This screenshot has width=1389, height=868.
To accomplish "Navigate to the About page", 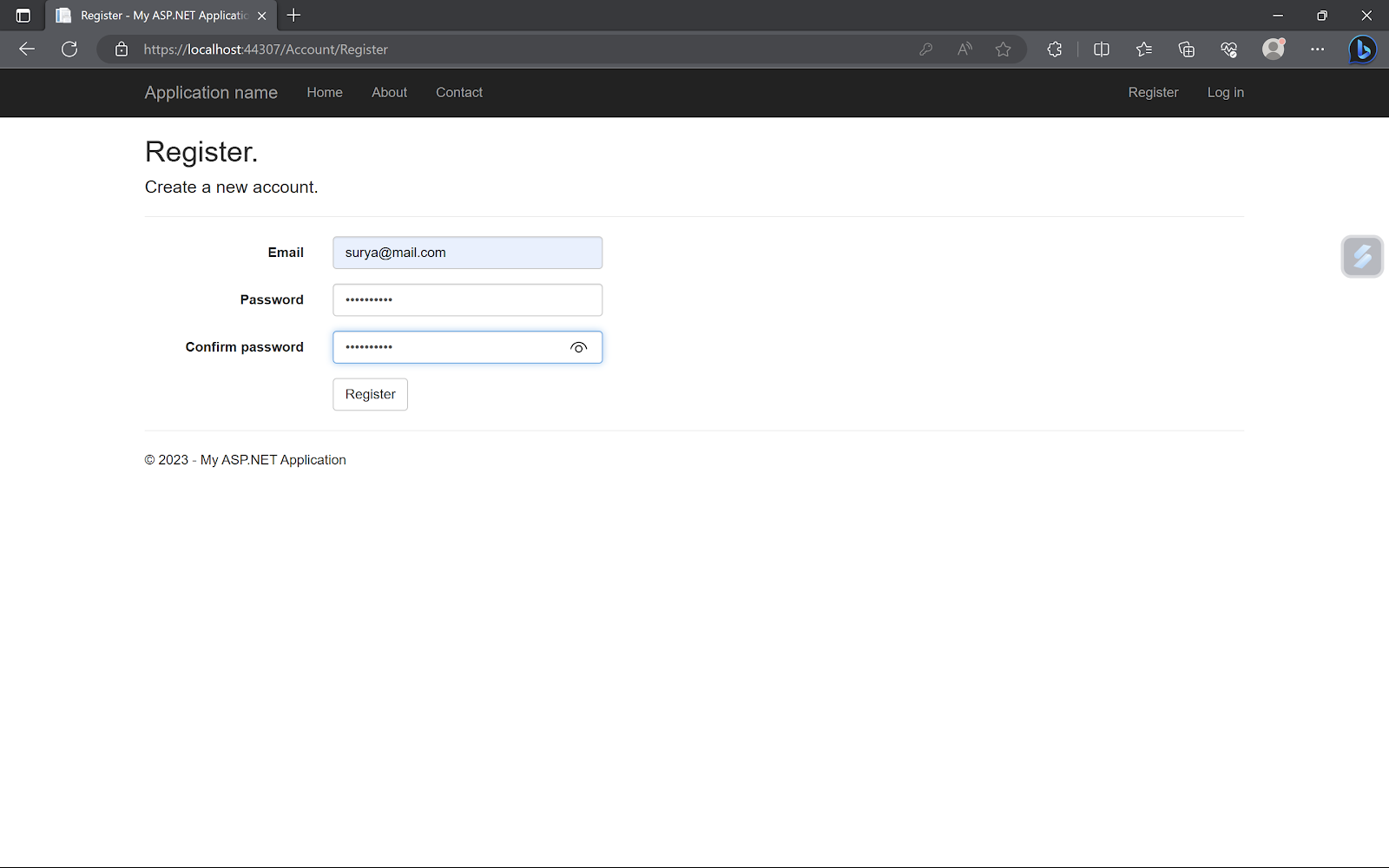I will pos(389,93).
